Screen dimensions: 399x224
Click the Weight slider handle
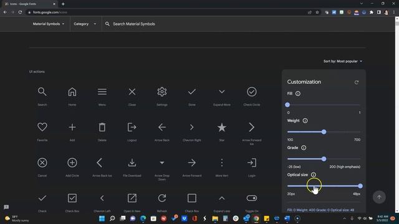coord(324,132)
